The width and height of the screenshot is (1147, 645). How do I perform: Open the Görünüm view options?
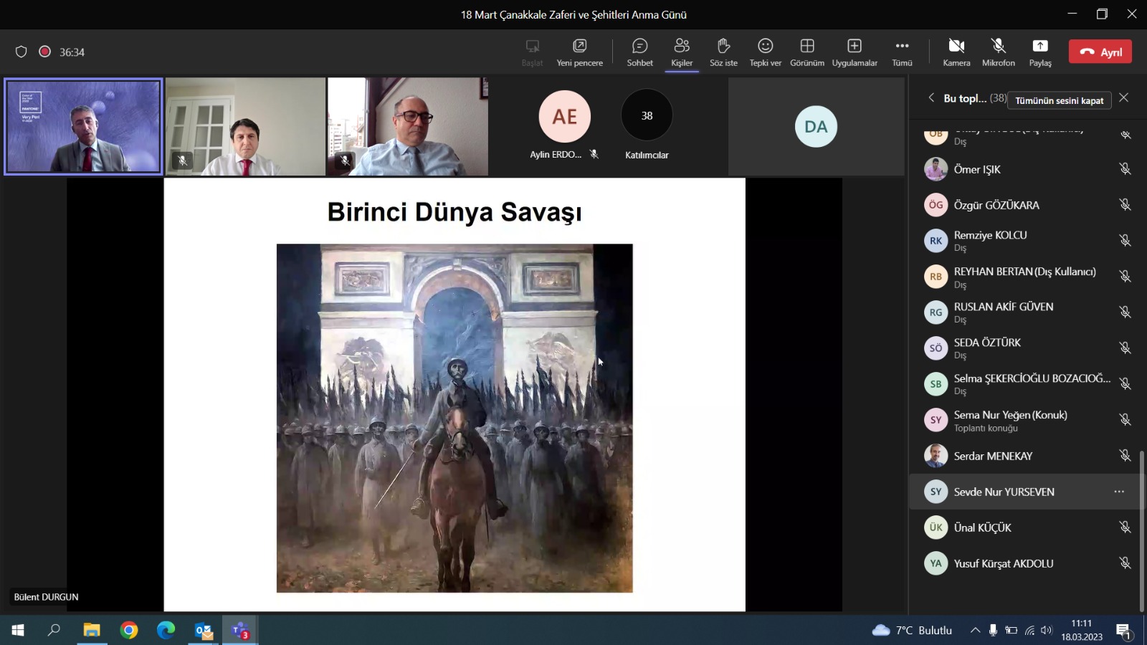(807, 52)
